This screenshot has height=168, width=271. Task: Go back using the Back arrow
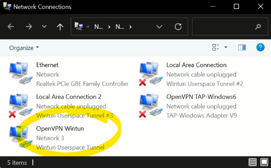click(11, 27)
